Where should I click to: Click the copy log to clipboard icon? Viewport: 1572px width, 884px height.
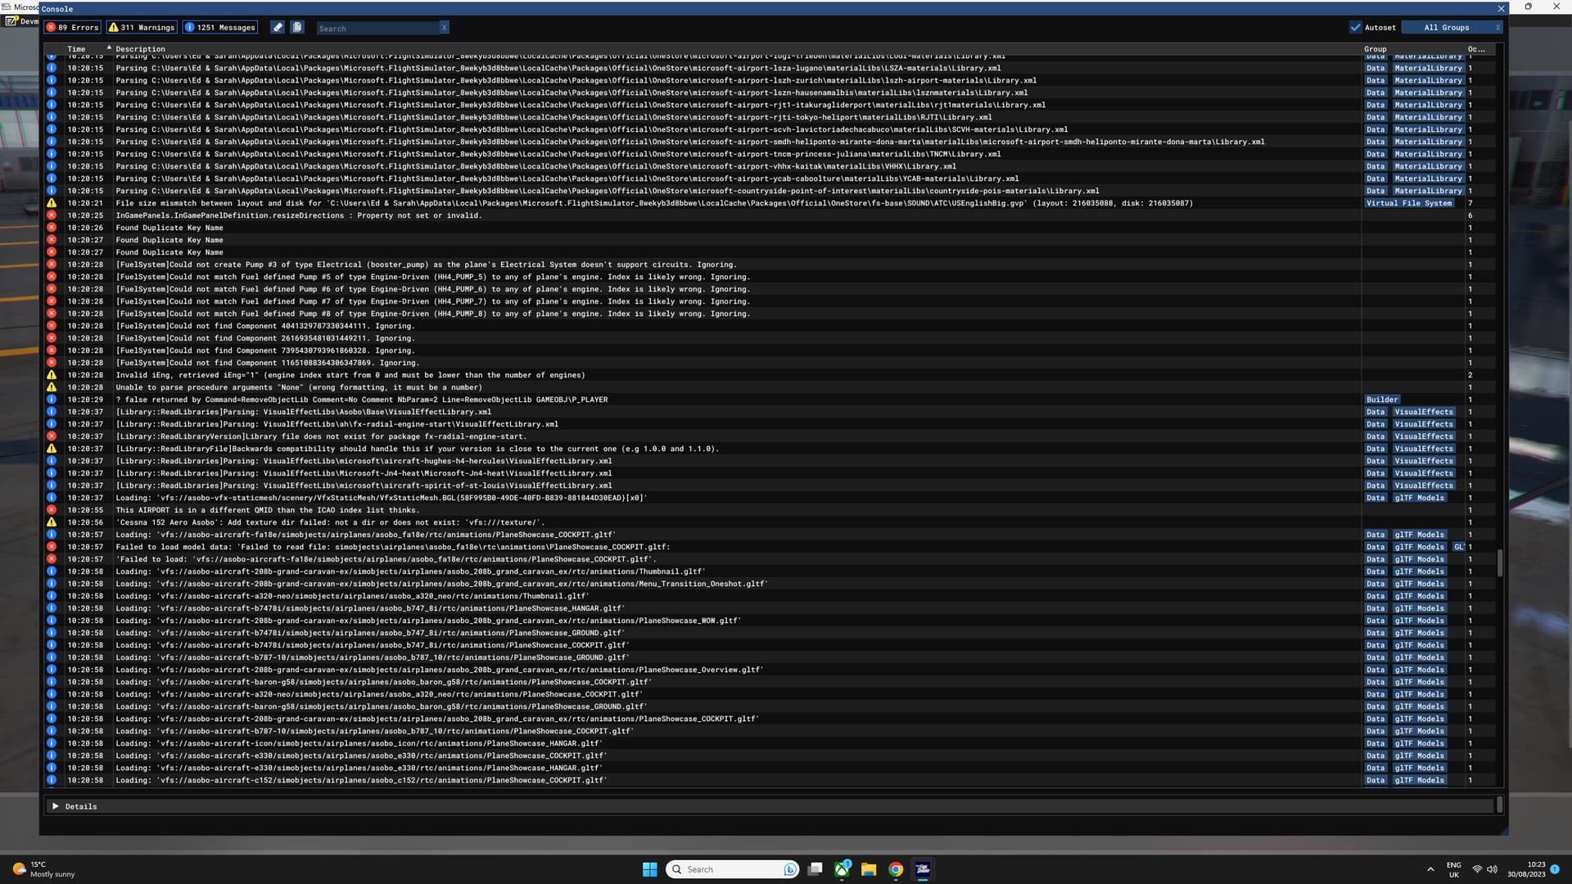tap(297, 27)
